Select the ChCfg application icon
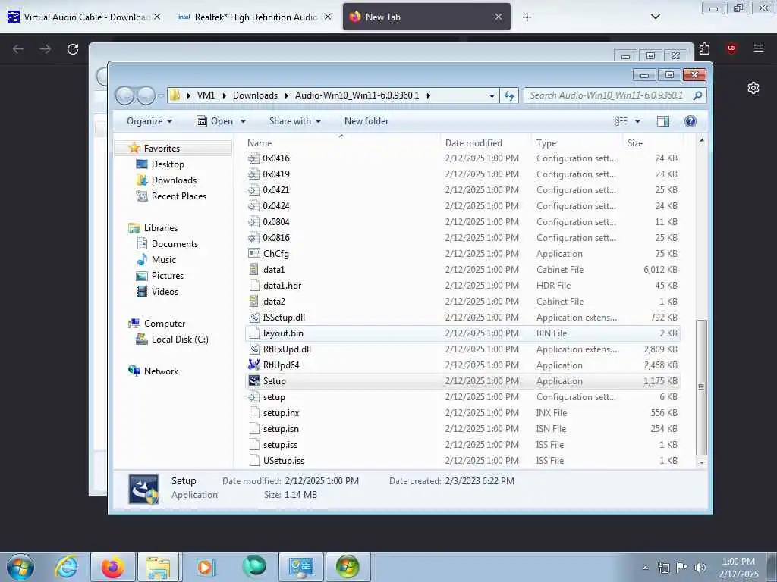The width and height of the screenshot is (777, 582). [x=253, y=253]
